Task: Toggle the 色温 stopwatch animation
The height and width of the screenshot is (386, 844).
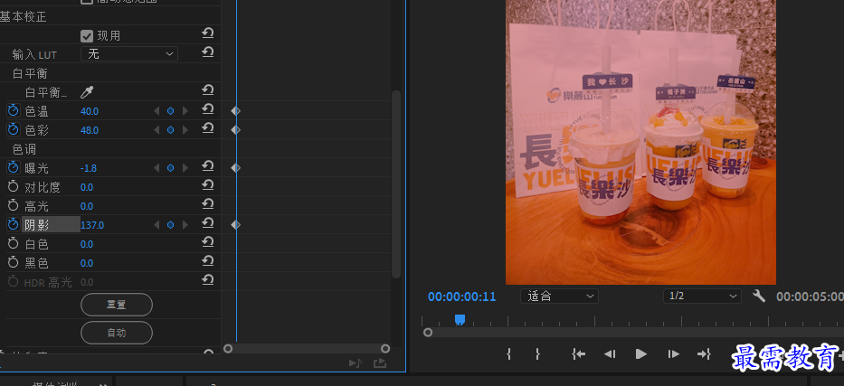Action: [x=13, y=111]
